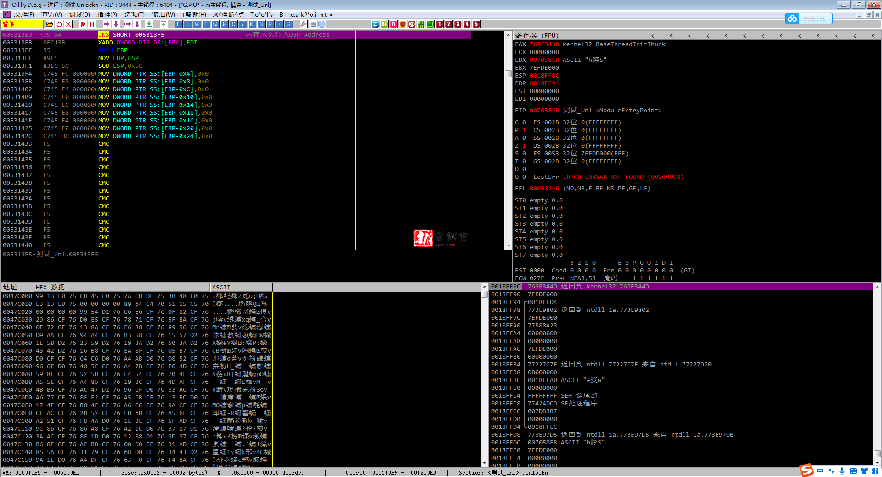Viewport: 882px width, 477px height.
Task: Open Executable modules via the E button
Action: point(188,24)
